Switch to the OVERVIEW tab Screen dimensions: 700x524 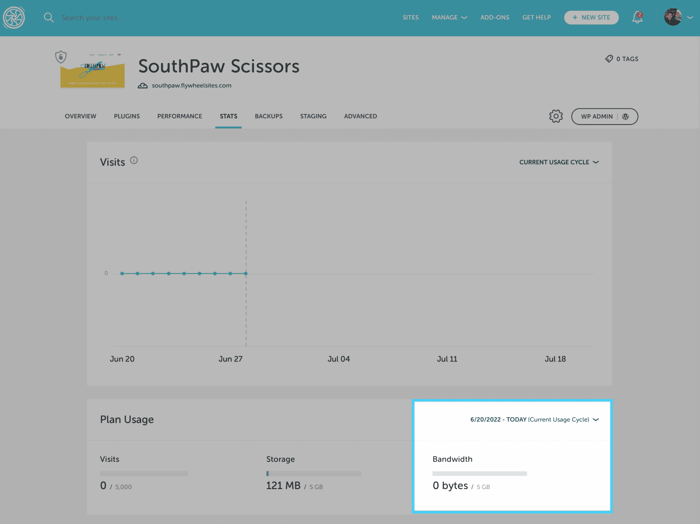tap(81, 116)
